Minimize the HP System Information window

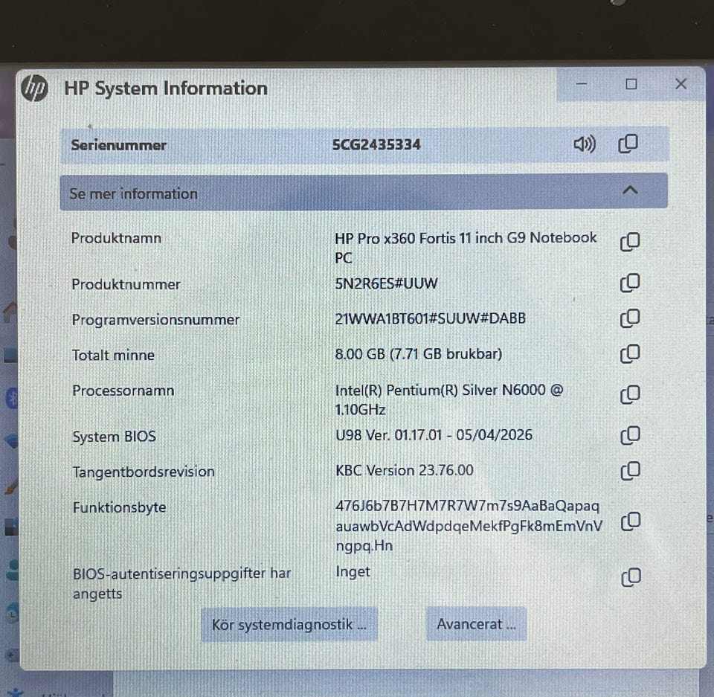pyautogui.click(x=582, y=84)
